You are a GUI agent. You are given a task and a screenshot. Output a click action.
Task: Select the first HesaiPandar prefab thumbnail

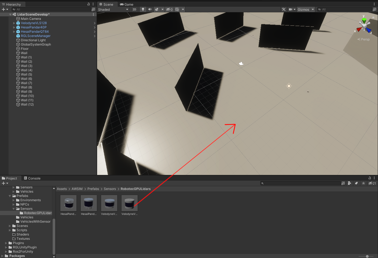point(68,203)
